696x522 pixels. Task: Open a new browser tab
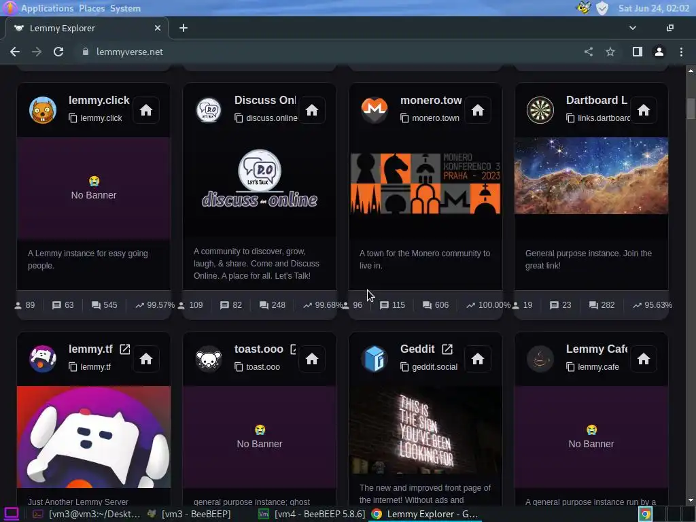[x=184, y=28]
